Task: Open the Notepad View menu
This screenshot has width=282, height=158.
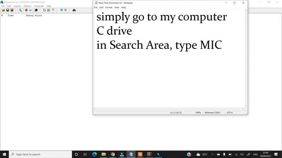Action: 117,7
